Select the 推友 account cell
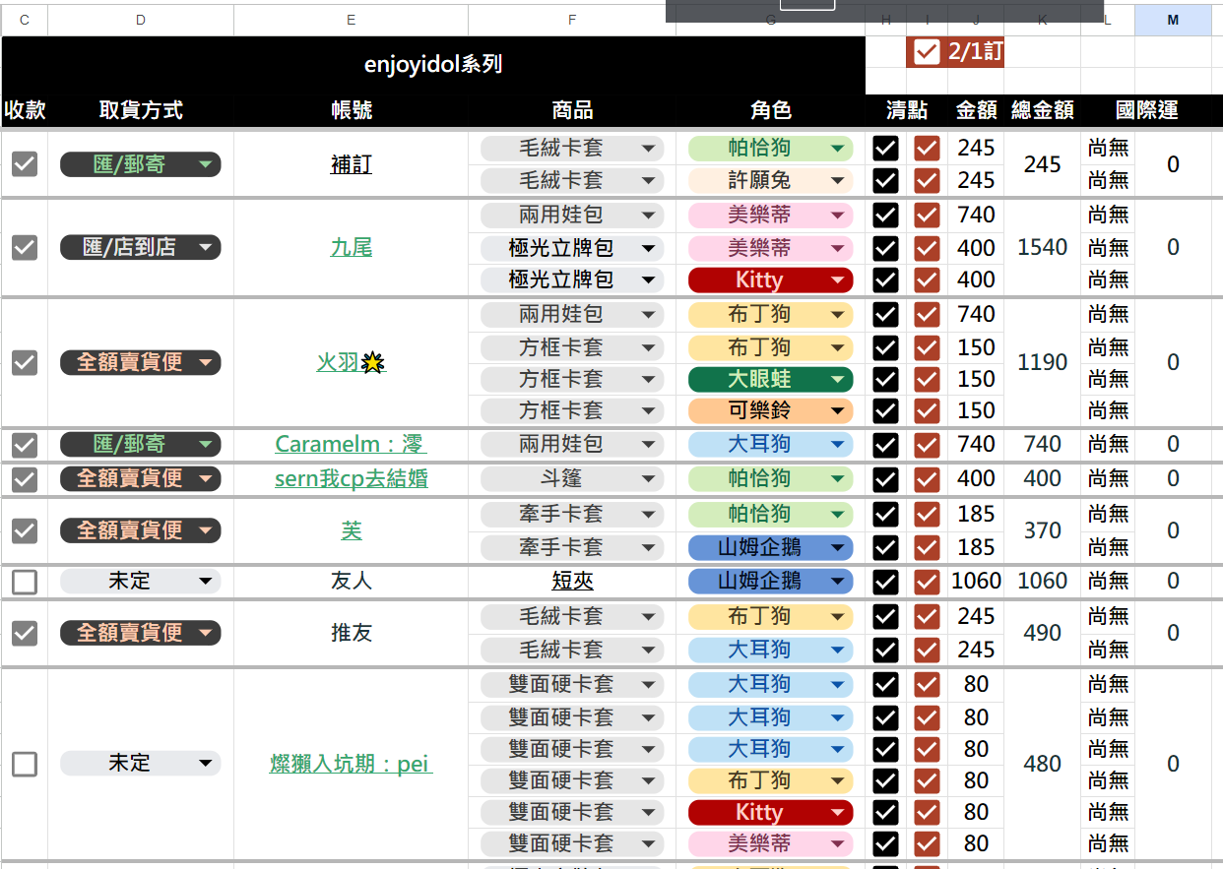The image size is (1223, 869). click(x=352, y=633)
